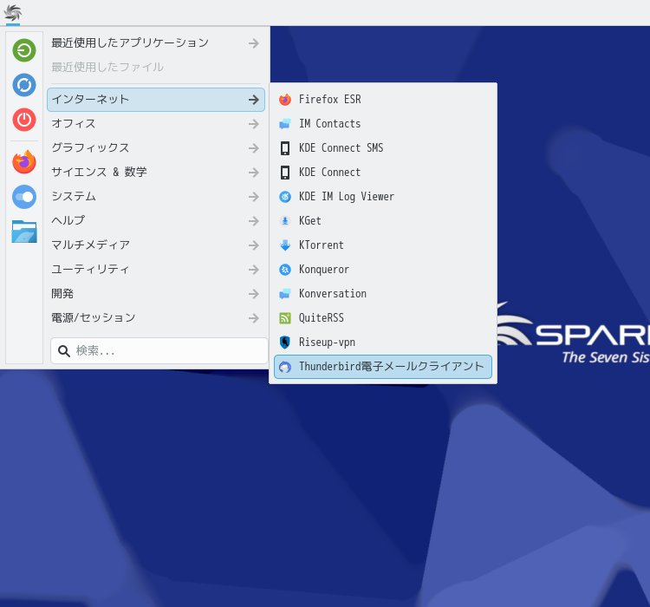Click the search magnifier icon
Image resolution: width=650 pixels, height=607 pixels.
[x=64, y=351]
